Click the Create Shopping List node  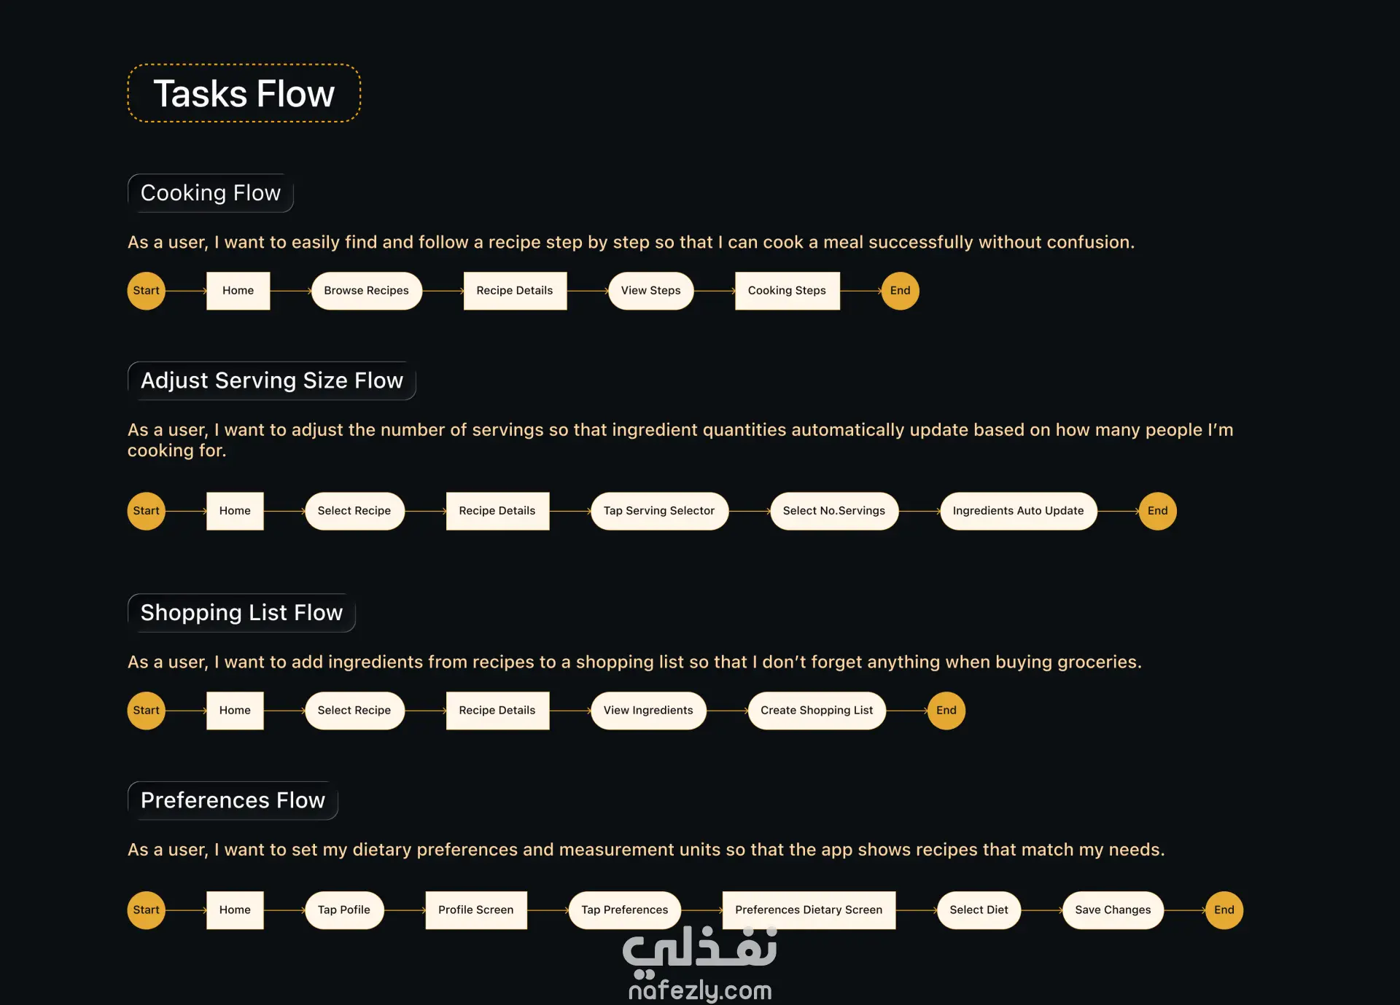[x=817, y=711]
